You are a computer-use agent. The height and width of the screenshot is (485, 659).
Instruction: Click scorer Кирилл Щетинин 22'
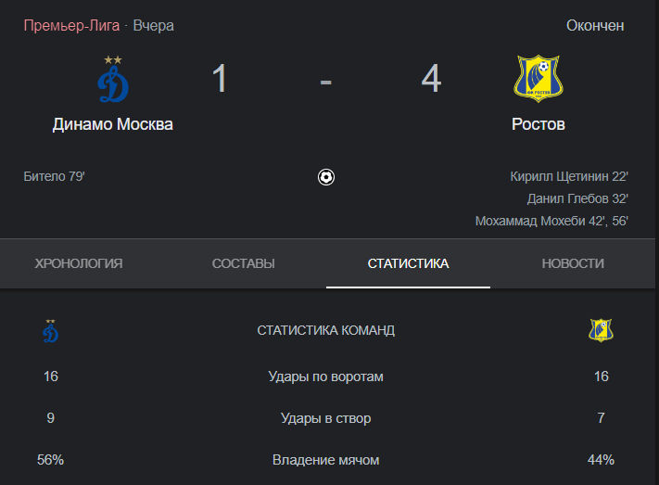[569, 176]
